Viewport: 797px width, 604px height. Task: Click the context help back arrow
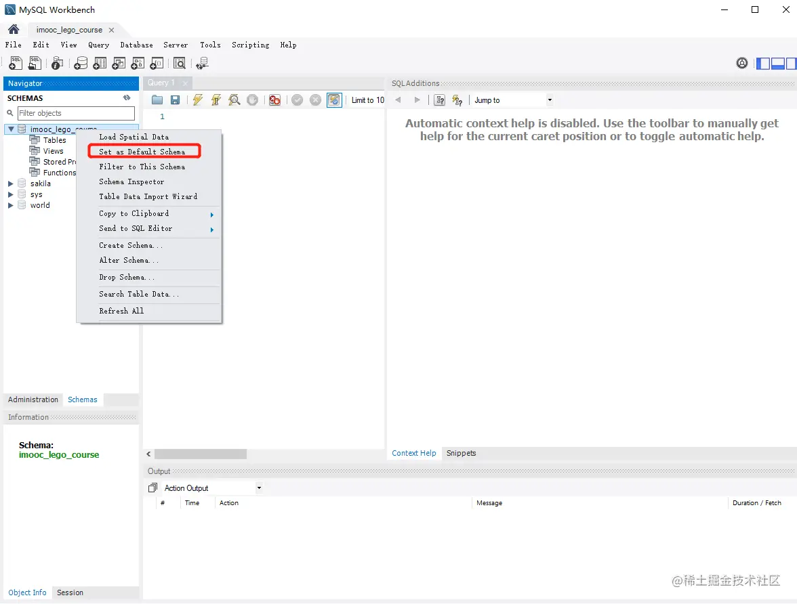pyautogui.click(x=398, y=100)
